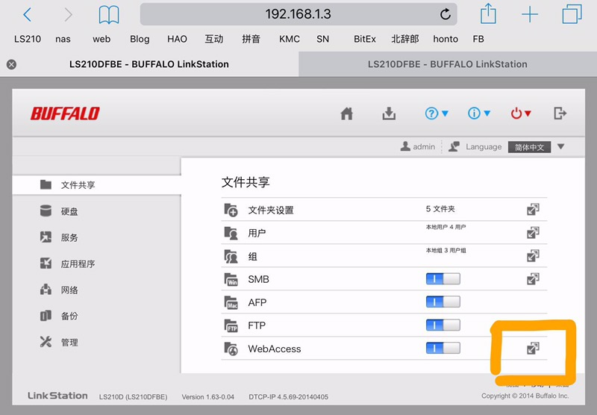Screen dimensions: 597x415
Task: Open the FB bookmark
Action: 478,40
